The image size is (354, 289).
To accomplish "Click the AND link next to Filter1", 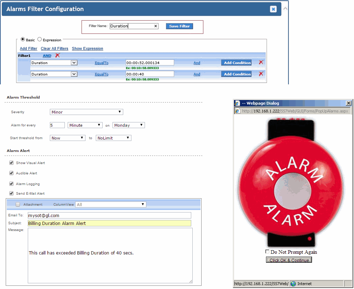I will [x=47, y=56].
